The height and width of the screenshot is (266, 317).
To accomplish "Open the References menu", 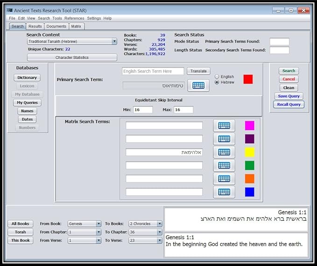I will pos(74,18).
